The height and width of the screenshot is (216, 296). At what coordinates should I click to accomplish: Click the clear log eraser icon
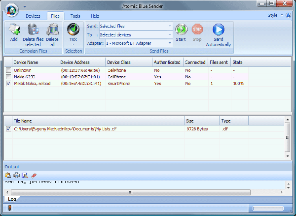click(34, 175)
